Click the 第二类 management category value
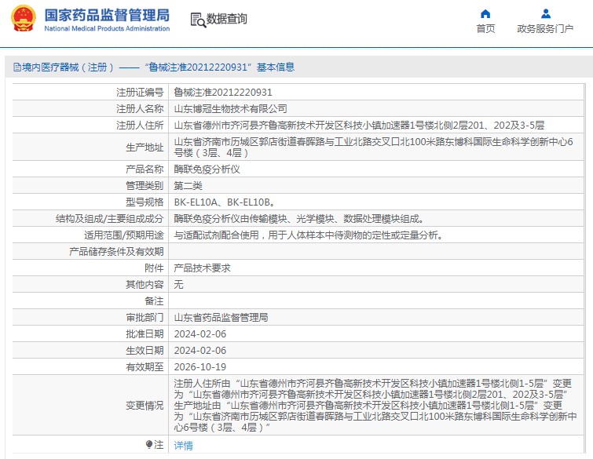This screenshot has height=459, width=593. tap(188, 185)
